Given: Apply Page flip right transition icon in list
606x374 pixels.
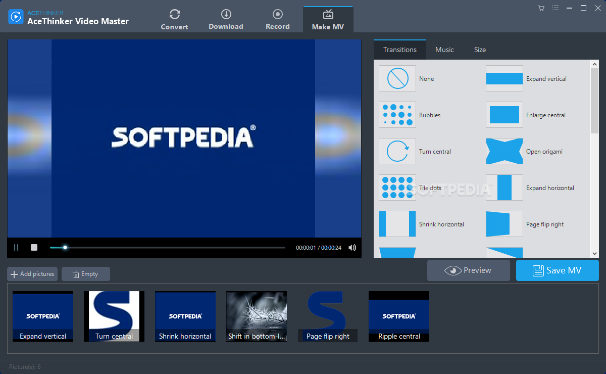Looking at the screenshot, I should coord(504,224).
